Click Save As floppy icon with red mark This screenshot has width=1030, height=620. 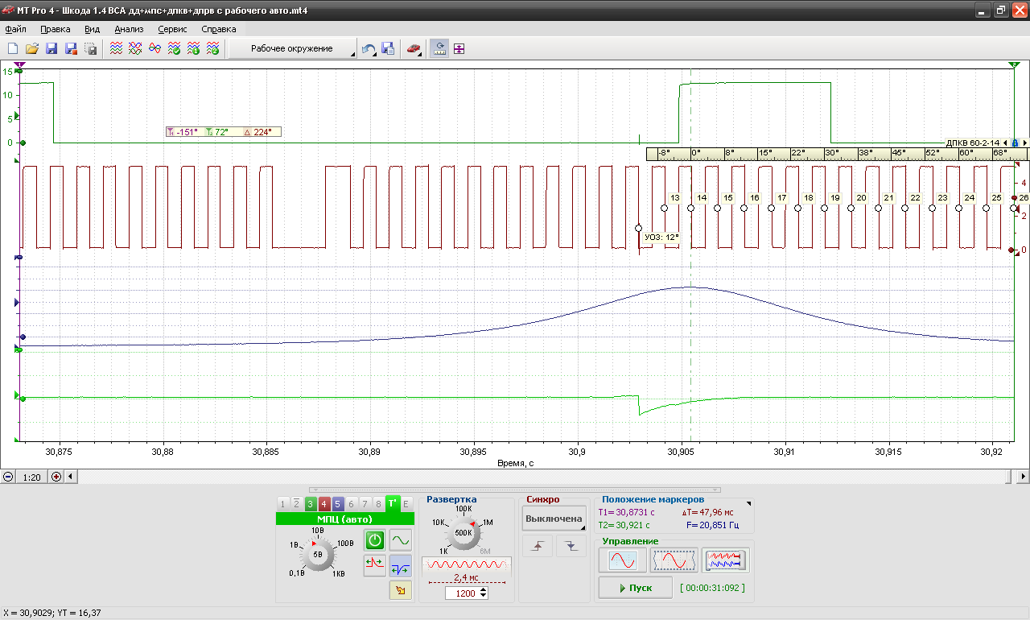(x=71, y=49)
